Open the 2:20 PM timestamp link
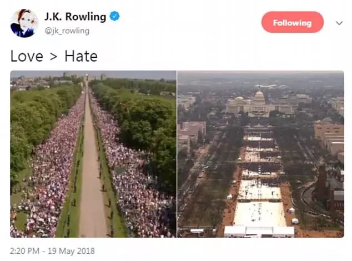352x261 pixels. pyautogui.click(x=24, y=251)
